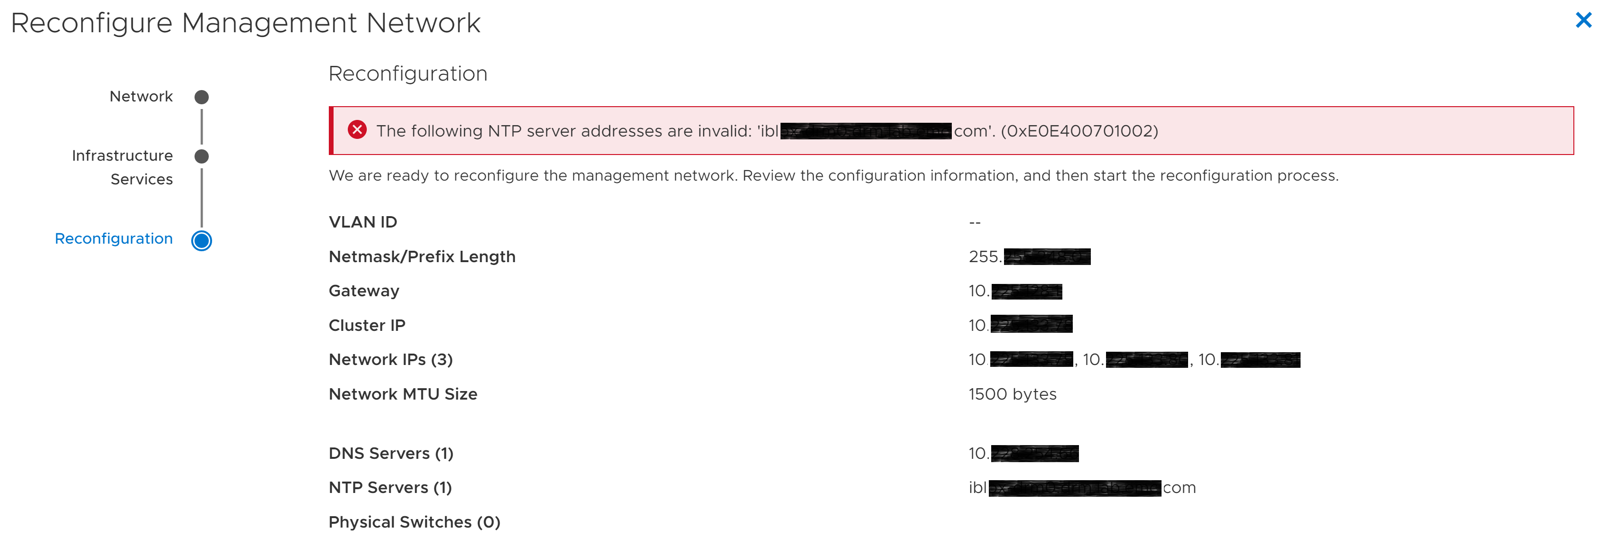Expand the DNS Servers (1) entry
The height and width of the screenshot is (538, 1599).
tap(391, 453)
